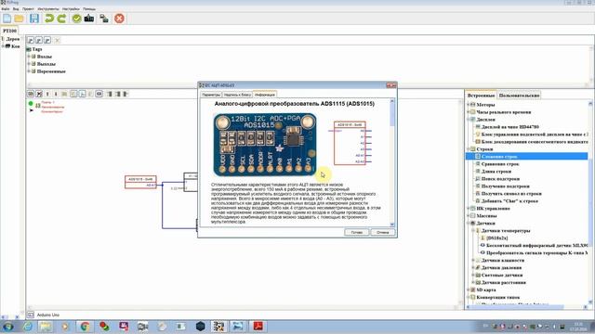Open Chrome from the taskbar

click(85, 327)
